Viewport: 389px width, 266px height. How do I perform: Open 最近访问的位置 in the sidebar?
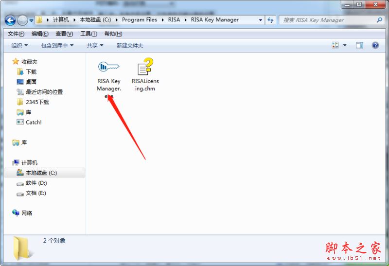pyautogui.click(x=44, y=92)
